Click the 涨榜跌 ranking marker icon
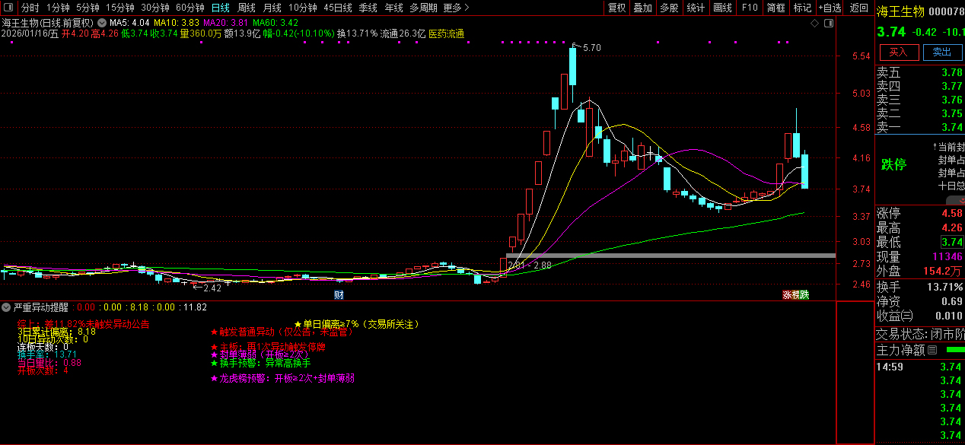This screenshot has height=445, width=965. click(x=796, y=294)
